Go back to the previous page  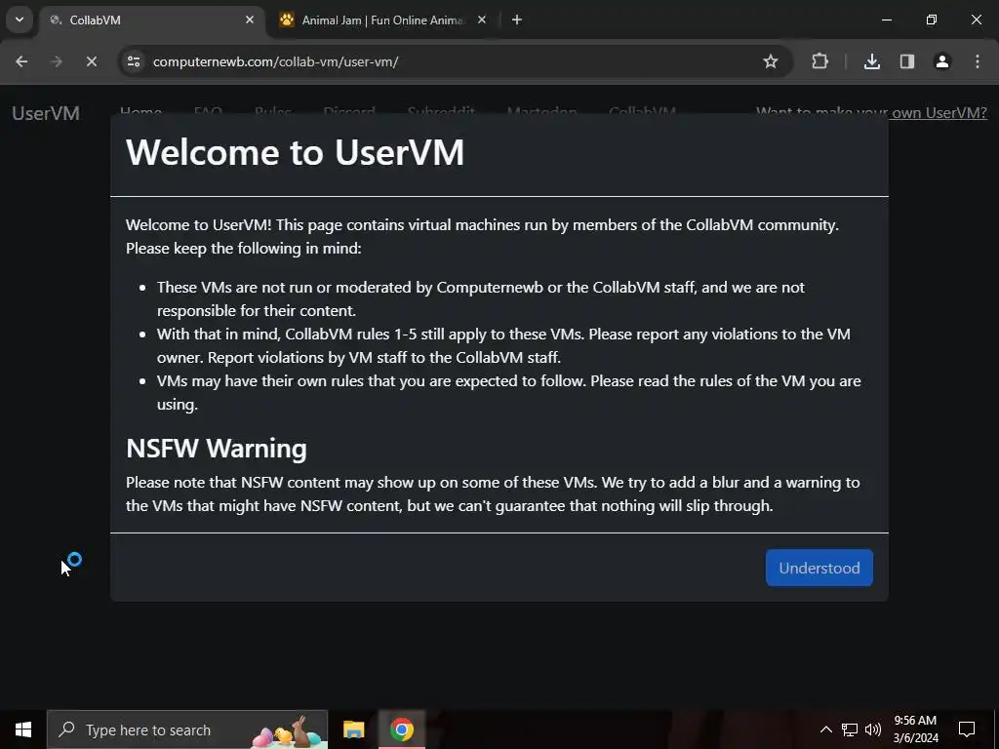pyautogui.click(x=21, y=61)
